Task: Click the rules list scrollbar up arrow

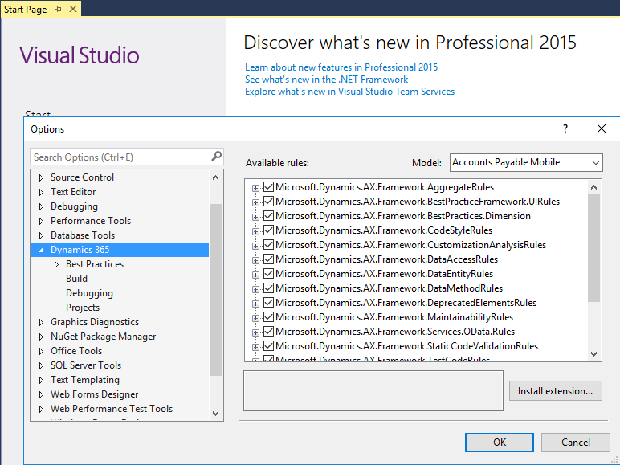Action: pyautogui.click(x=593, y=187)
